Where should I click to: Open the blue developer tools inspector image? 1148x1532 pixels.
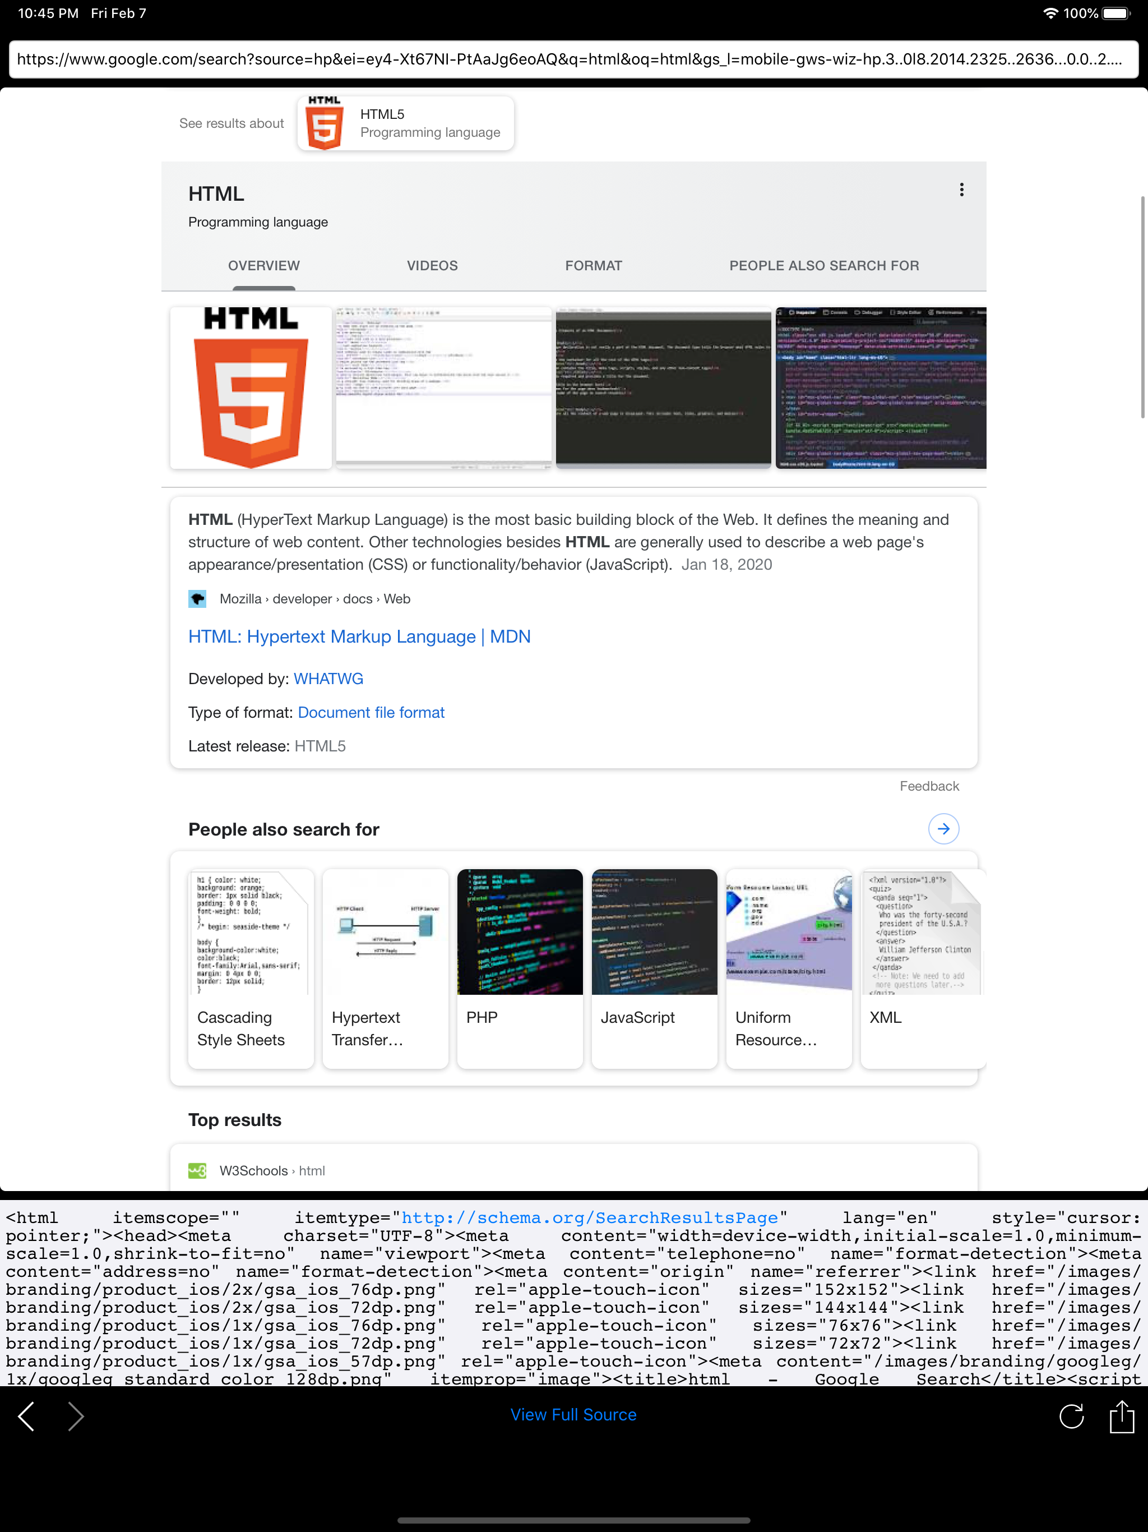click(881, 388)
